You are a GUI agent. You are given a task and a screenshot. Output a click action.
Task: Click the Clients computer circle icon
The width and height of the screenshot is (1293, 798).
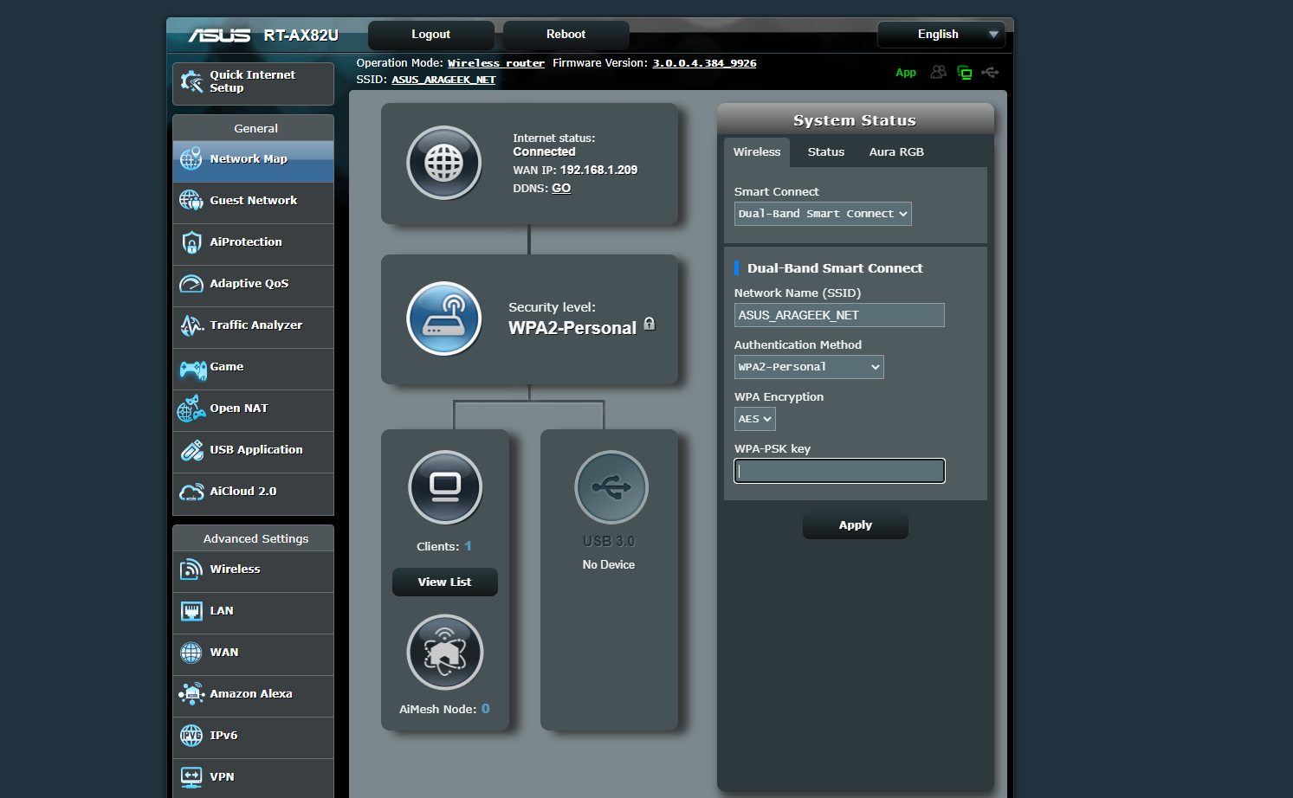click(445, 487)
